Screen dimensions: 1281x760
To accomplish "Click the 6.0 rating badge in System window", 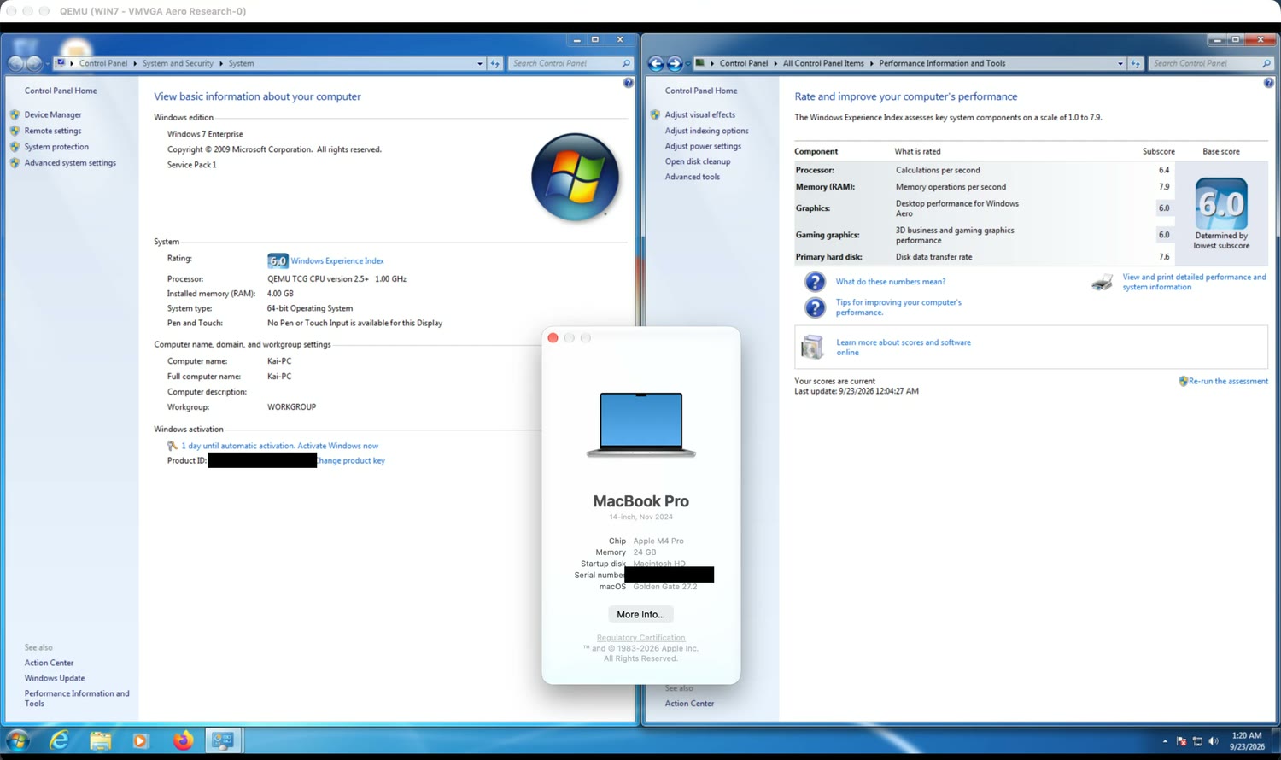I will [x=278, y=261].
